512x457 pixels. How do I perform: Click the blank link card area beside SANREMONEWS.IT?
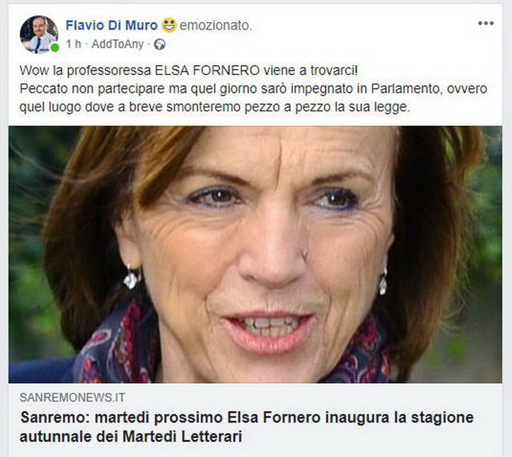pos(313,397)
